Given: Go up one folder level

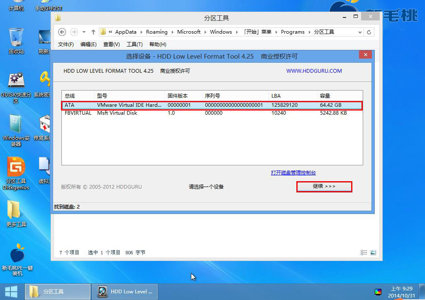Looking at the screenshot, I should pos(93,32).
